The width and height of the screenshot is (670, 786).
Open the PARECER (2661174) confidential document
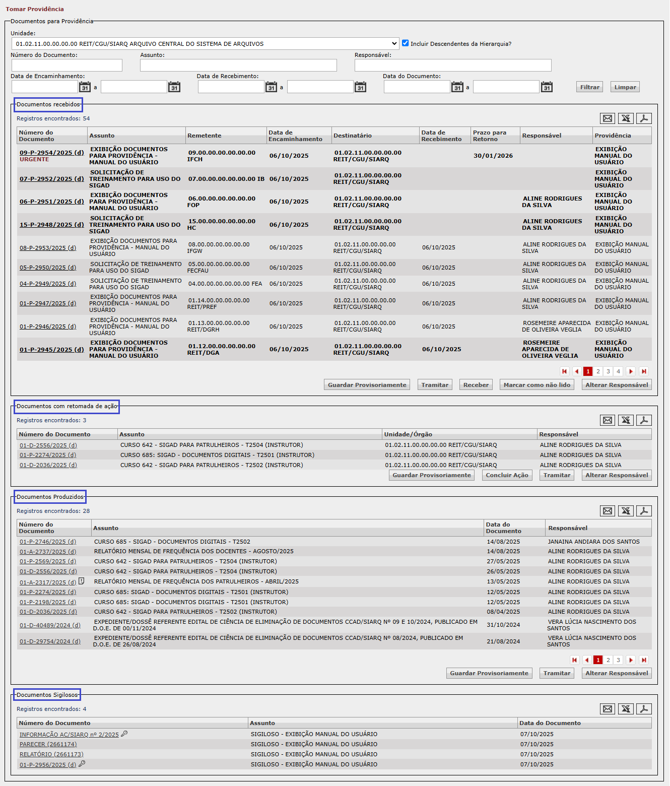[48, 744]
